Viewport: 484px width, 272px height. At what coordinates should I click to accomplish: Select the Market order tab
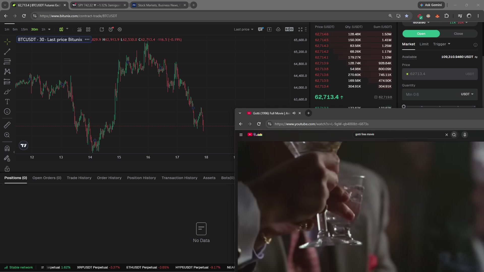click(408, 44)
